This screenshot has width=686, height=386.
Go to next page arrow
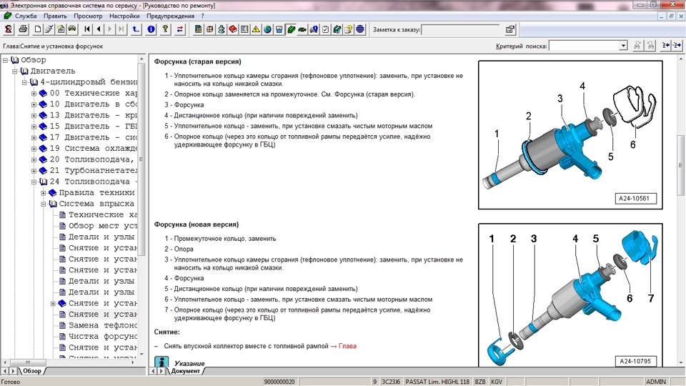point(110,29)
